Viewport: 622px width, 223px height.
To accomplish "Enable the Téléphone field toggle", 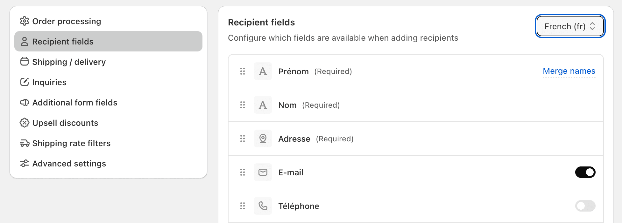I will pyautogui.click(x=585, y=206).
